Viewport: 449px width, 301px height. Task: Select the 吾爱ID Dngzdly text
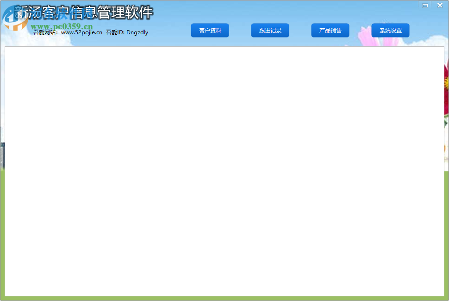coord(127,32)
